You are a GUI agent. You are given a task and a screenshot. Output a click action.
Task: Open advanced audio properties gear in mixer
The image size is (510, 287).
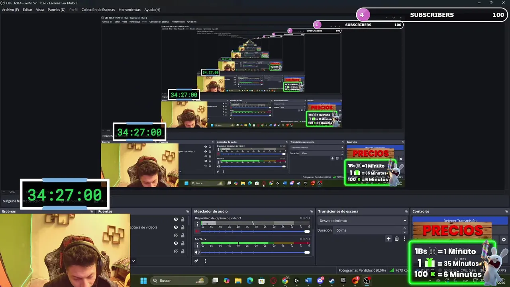coord(196,261)
